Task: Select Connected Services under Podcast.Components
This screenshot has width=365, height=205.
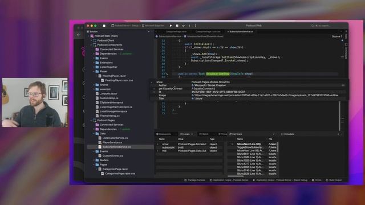Action: pyautogui.click(x=112, y=50)
